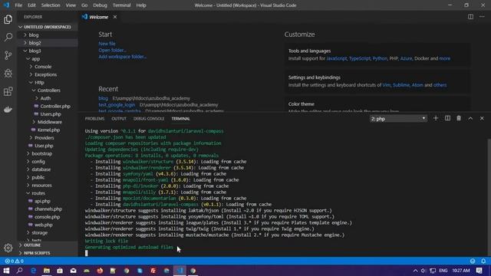This screenshot has height=276, width=491.
Task: Open the Terminal menu
Action: 121,5
